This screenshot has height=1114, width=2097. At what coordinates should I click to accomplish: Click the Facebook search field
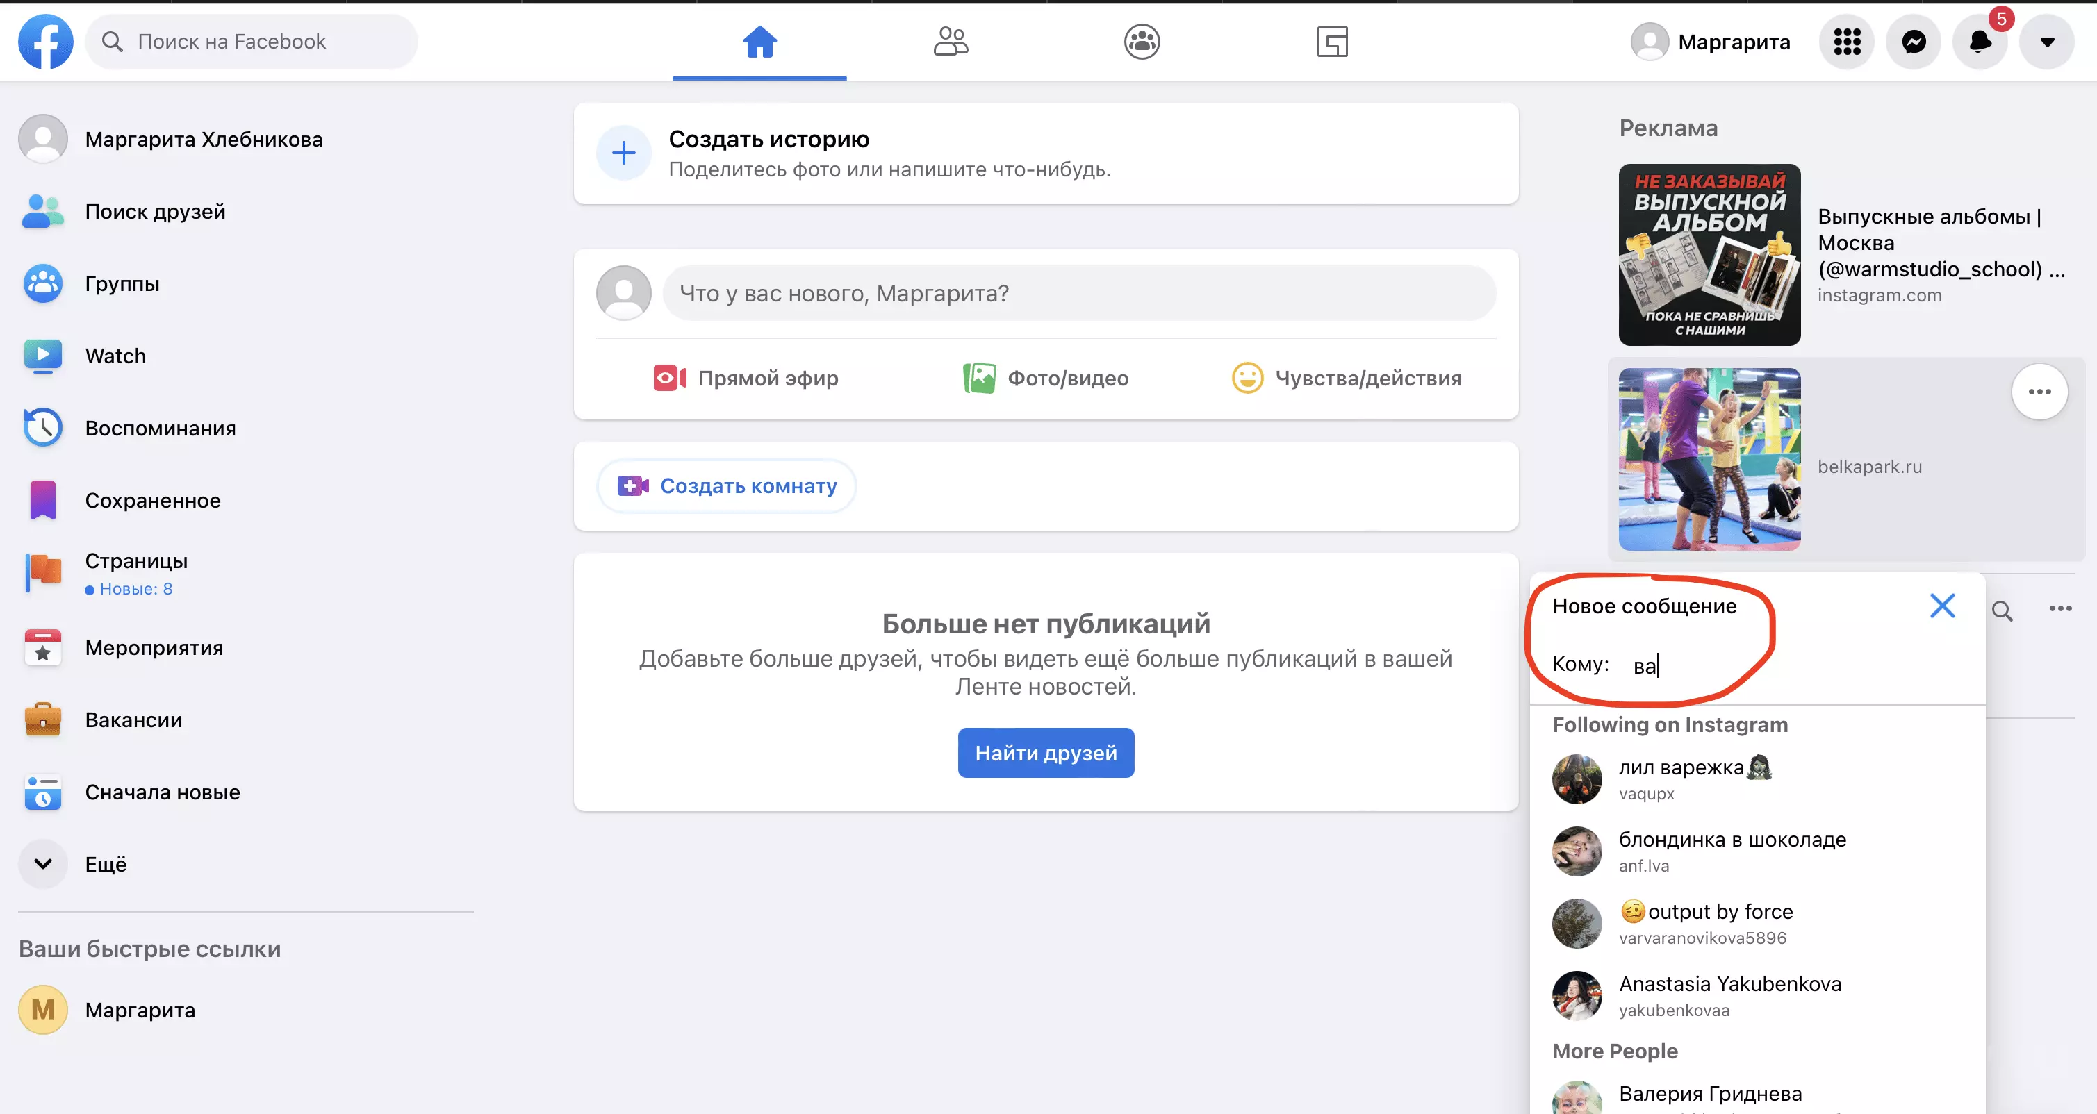pos(252,42)
